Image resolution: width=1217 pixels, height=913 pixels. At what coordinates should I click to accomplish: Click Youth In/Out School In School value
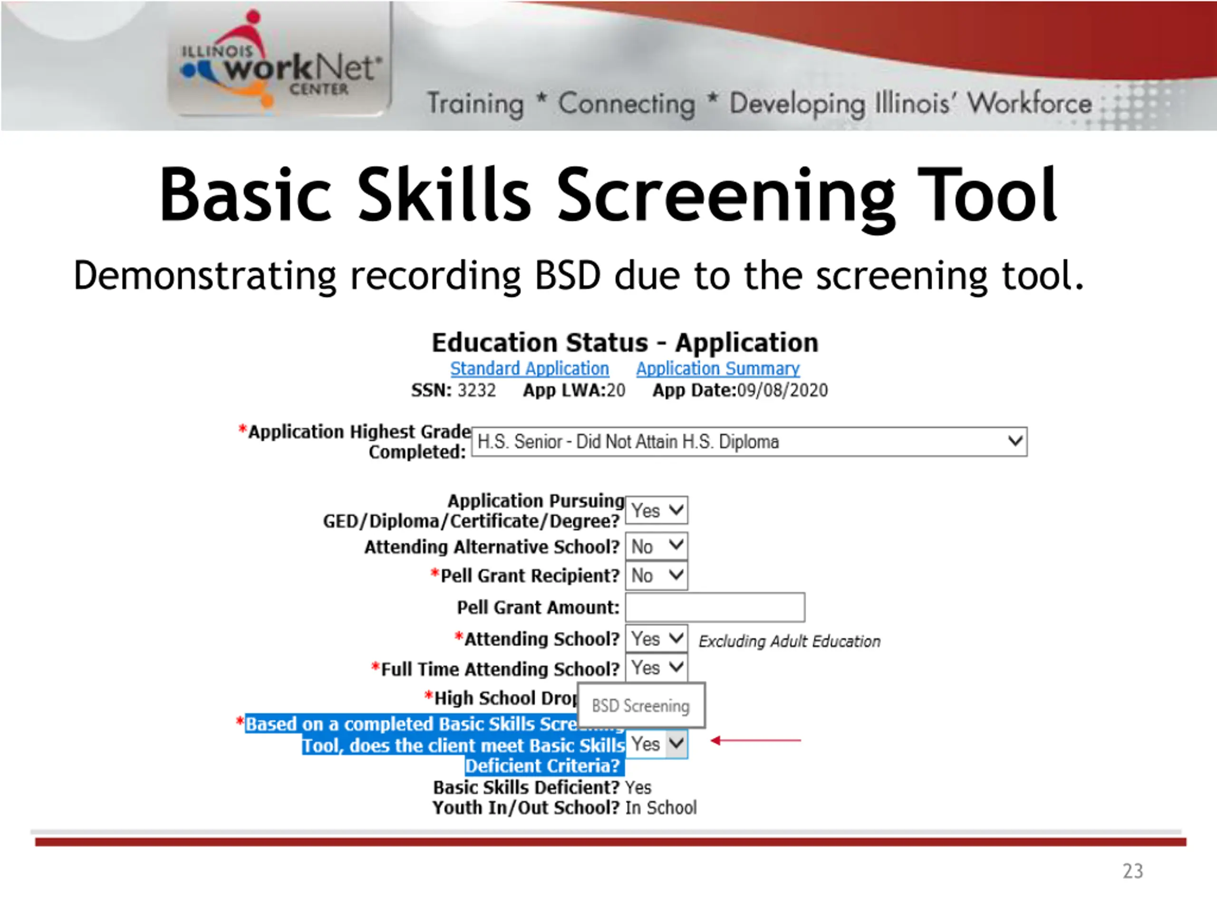tap(661, 808)
